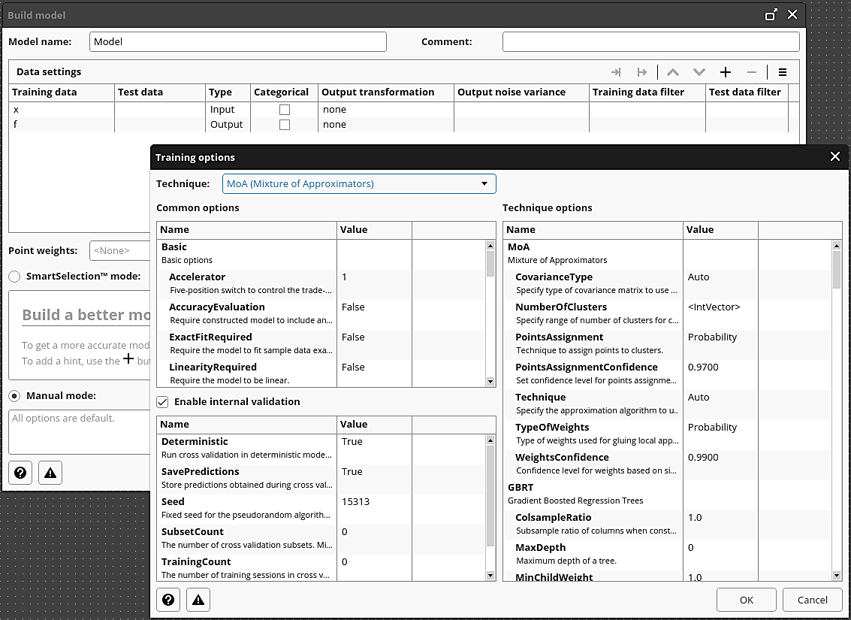Click the Model name input field
The image size is (851, 620).
(x=237, y=42)
